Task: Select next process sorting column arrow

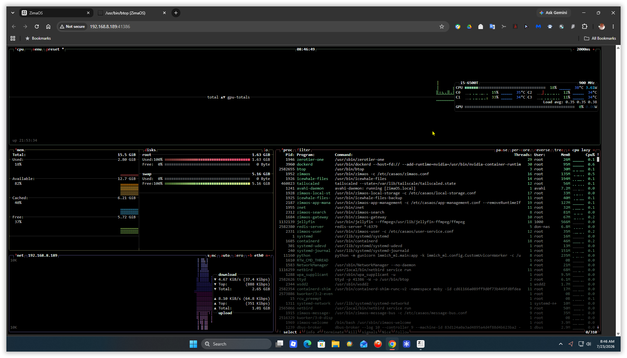Action: (594, 150)
